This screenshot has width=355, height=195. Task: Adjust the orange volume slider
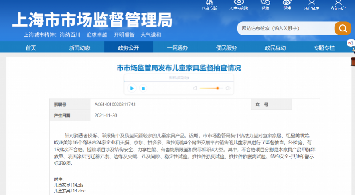click(x=211, y=88)
